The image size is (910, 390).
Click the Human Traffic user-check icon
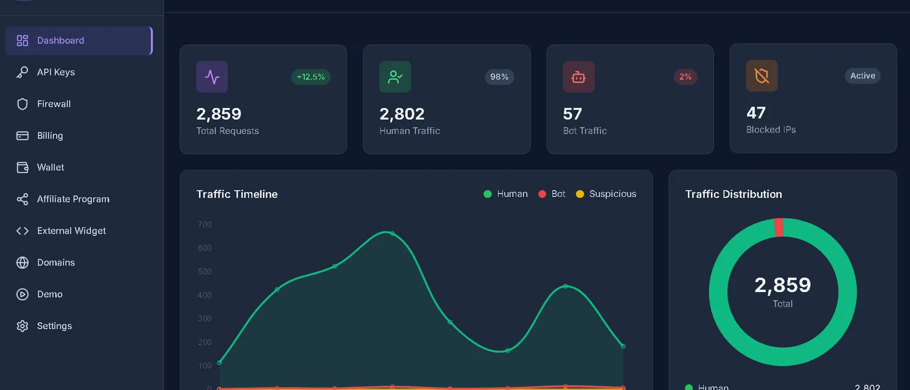coord(395,77)
